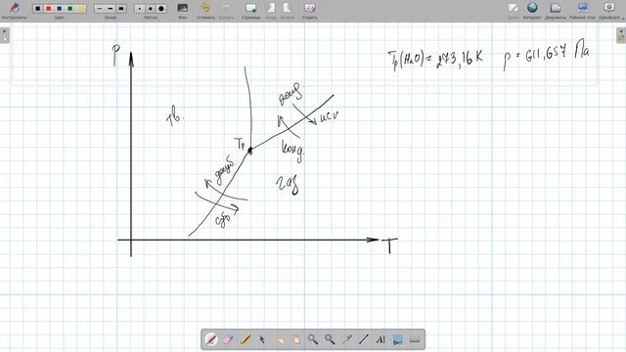Select the text writing tool
This screenshot has width=626, height=352.
coord(380,339)
